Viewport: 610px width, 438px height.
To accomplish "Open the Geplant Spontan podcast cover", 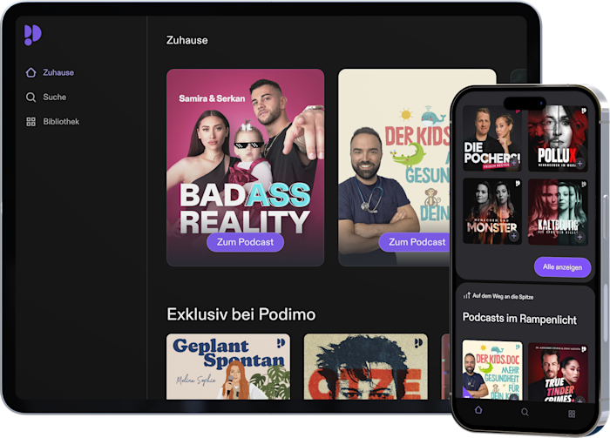I will click(228, 367).
